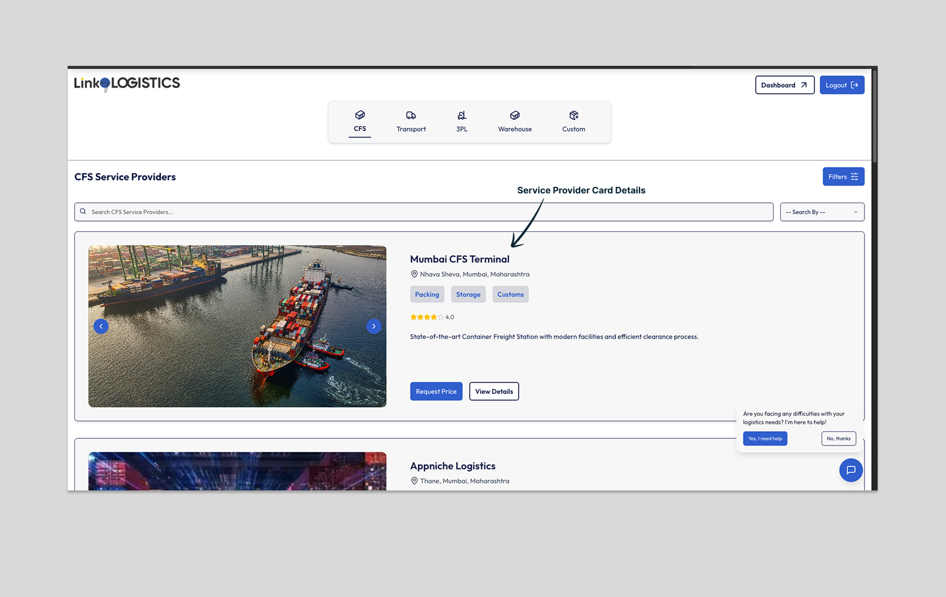
Task: Click location pin beside Nhava Sheva
Action: coord(414,274)
